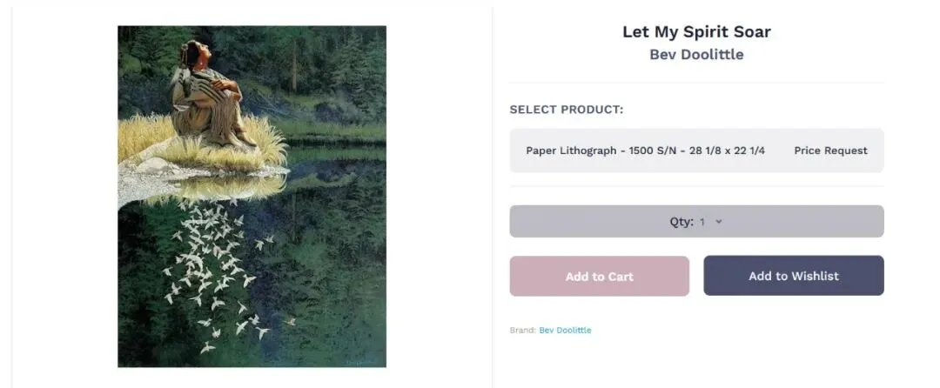
Task: Click the Bev Doolittle artist heading
Action: (x=696, y=55)
